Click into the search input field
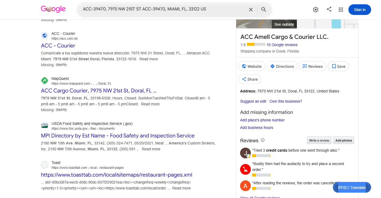 pyautogui.click(x=164, y=9)
